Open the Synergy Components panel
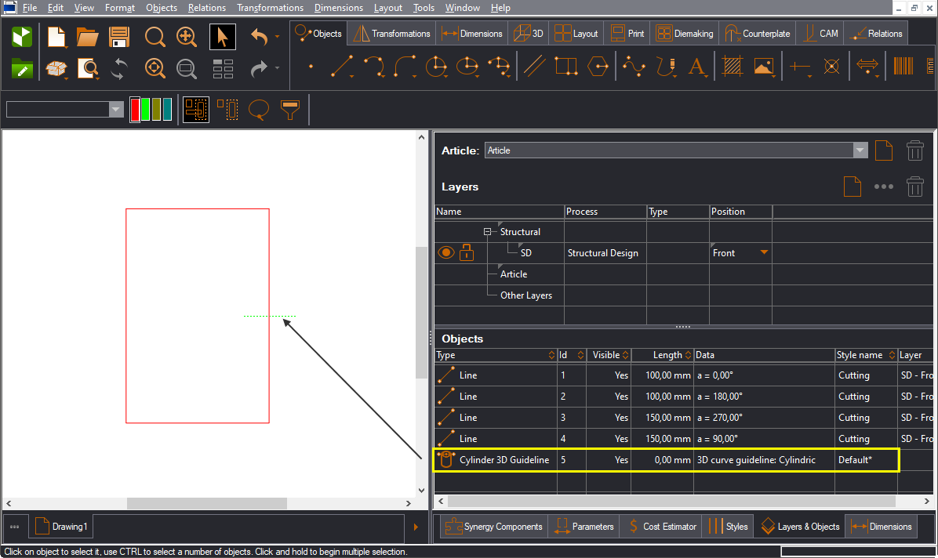Viewport: 938px width, 558px height. (493, 527)
